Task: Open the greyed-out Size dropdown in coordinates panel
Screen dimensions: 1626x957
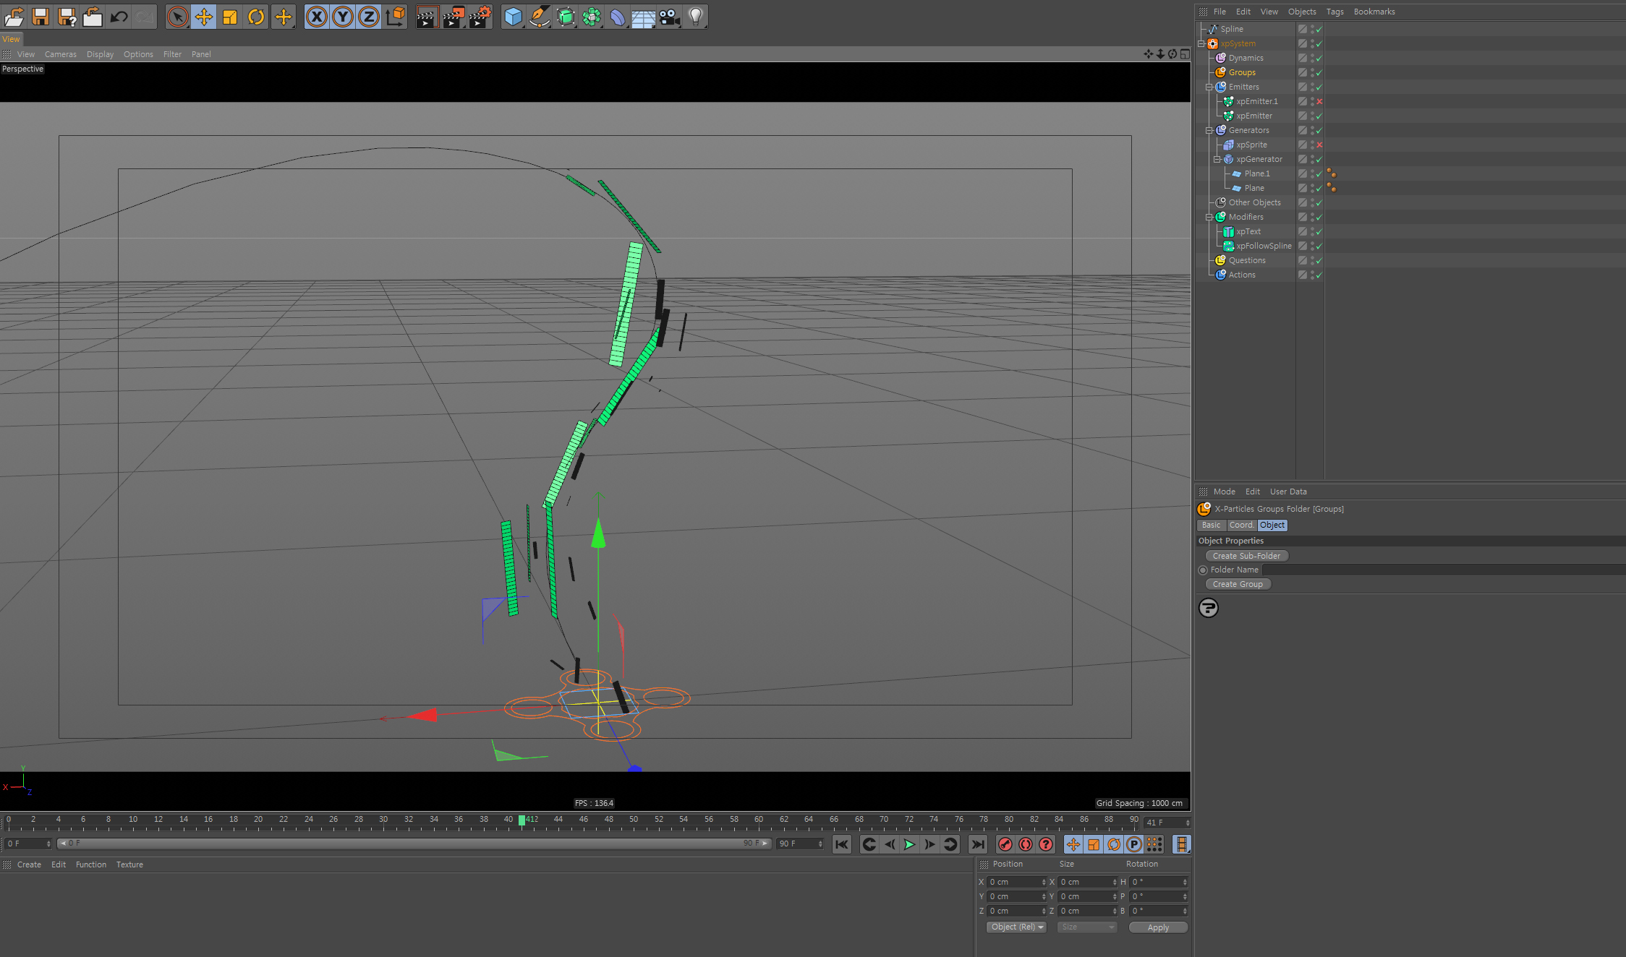Action: pyautogui.click(x=1087, y=927)
